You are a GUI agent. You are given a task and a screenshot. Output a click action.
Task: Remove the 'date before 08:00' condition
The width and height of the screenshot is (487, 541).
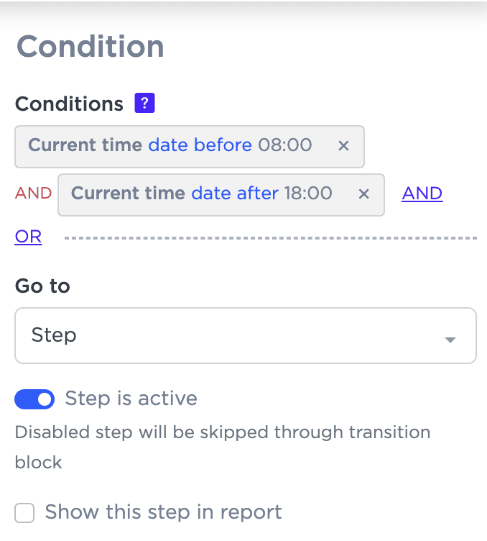pyautogui.click(x=343, y=146)
